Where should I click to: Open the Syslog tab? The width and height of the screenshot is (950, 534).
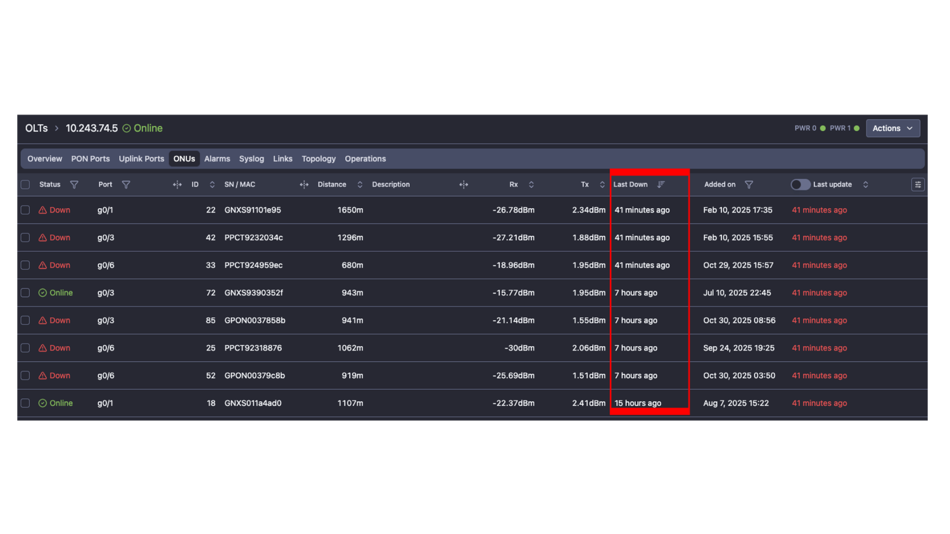[x=251, y=159]
